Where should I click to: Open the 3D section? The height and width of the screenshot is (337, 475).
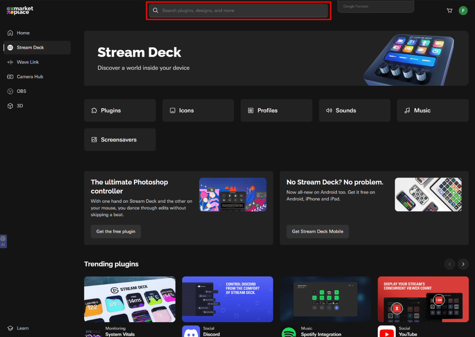(x=20, y=105)
